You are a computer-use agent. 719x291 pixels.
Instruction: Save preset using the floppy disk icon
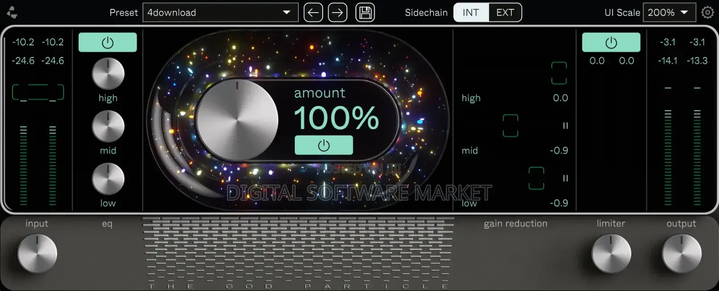[x=365, y=13]
